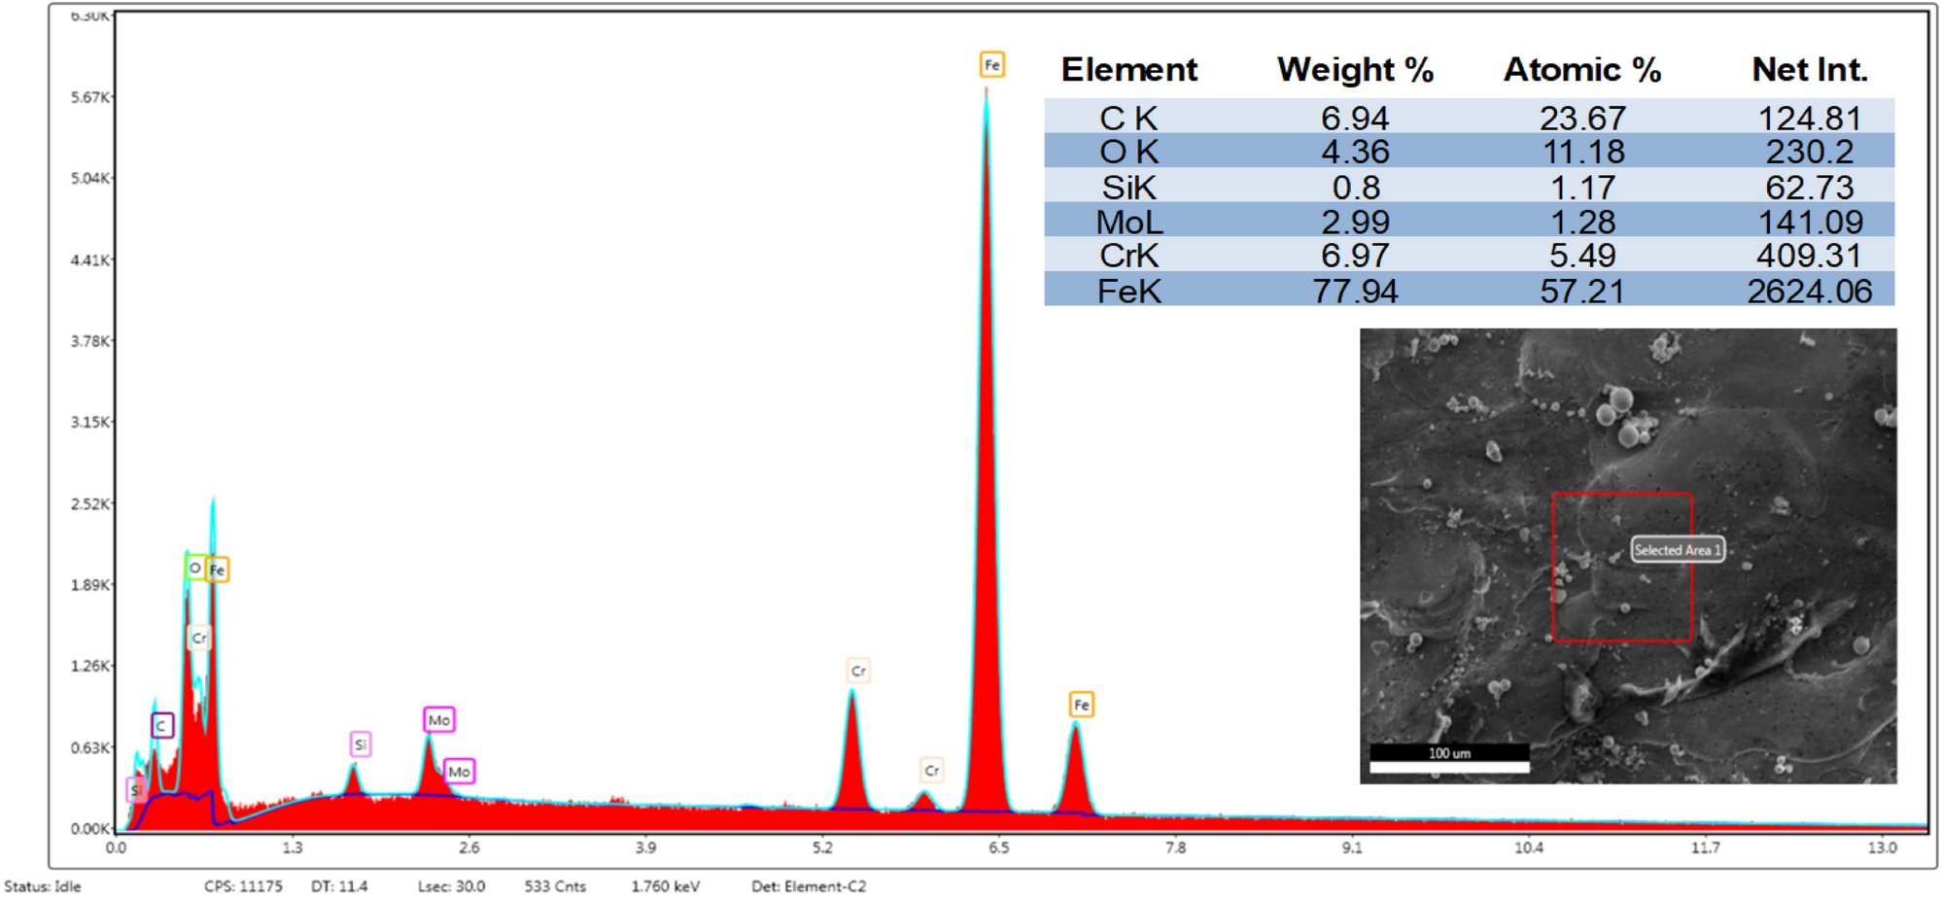Select the lower Mo marker on the spectrum
The height and width of the screenshot is (898, 1941).
click(x=459, y=772)
